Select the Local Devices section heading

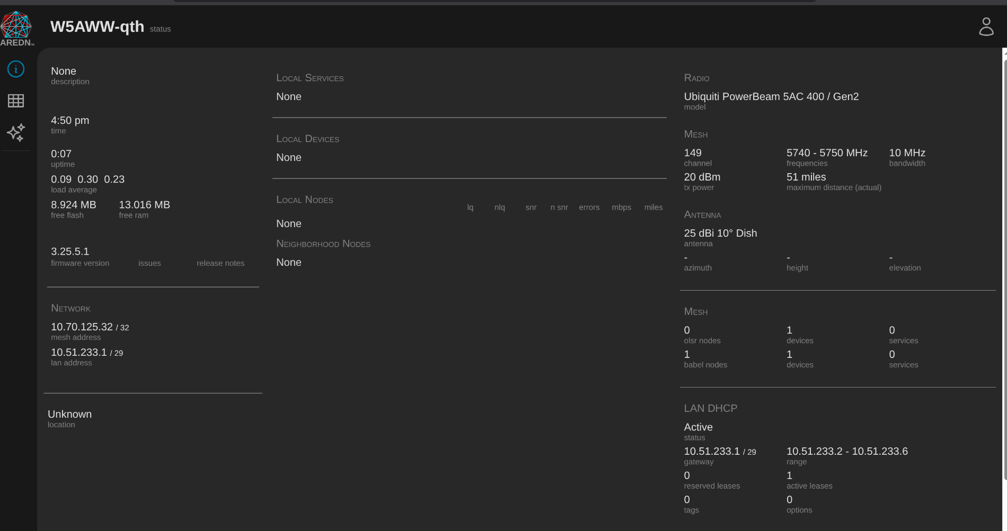click(x=307, y=139)
